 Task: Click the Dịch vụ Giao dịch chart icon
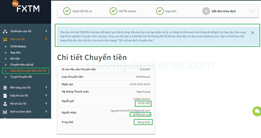5,112
